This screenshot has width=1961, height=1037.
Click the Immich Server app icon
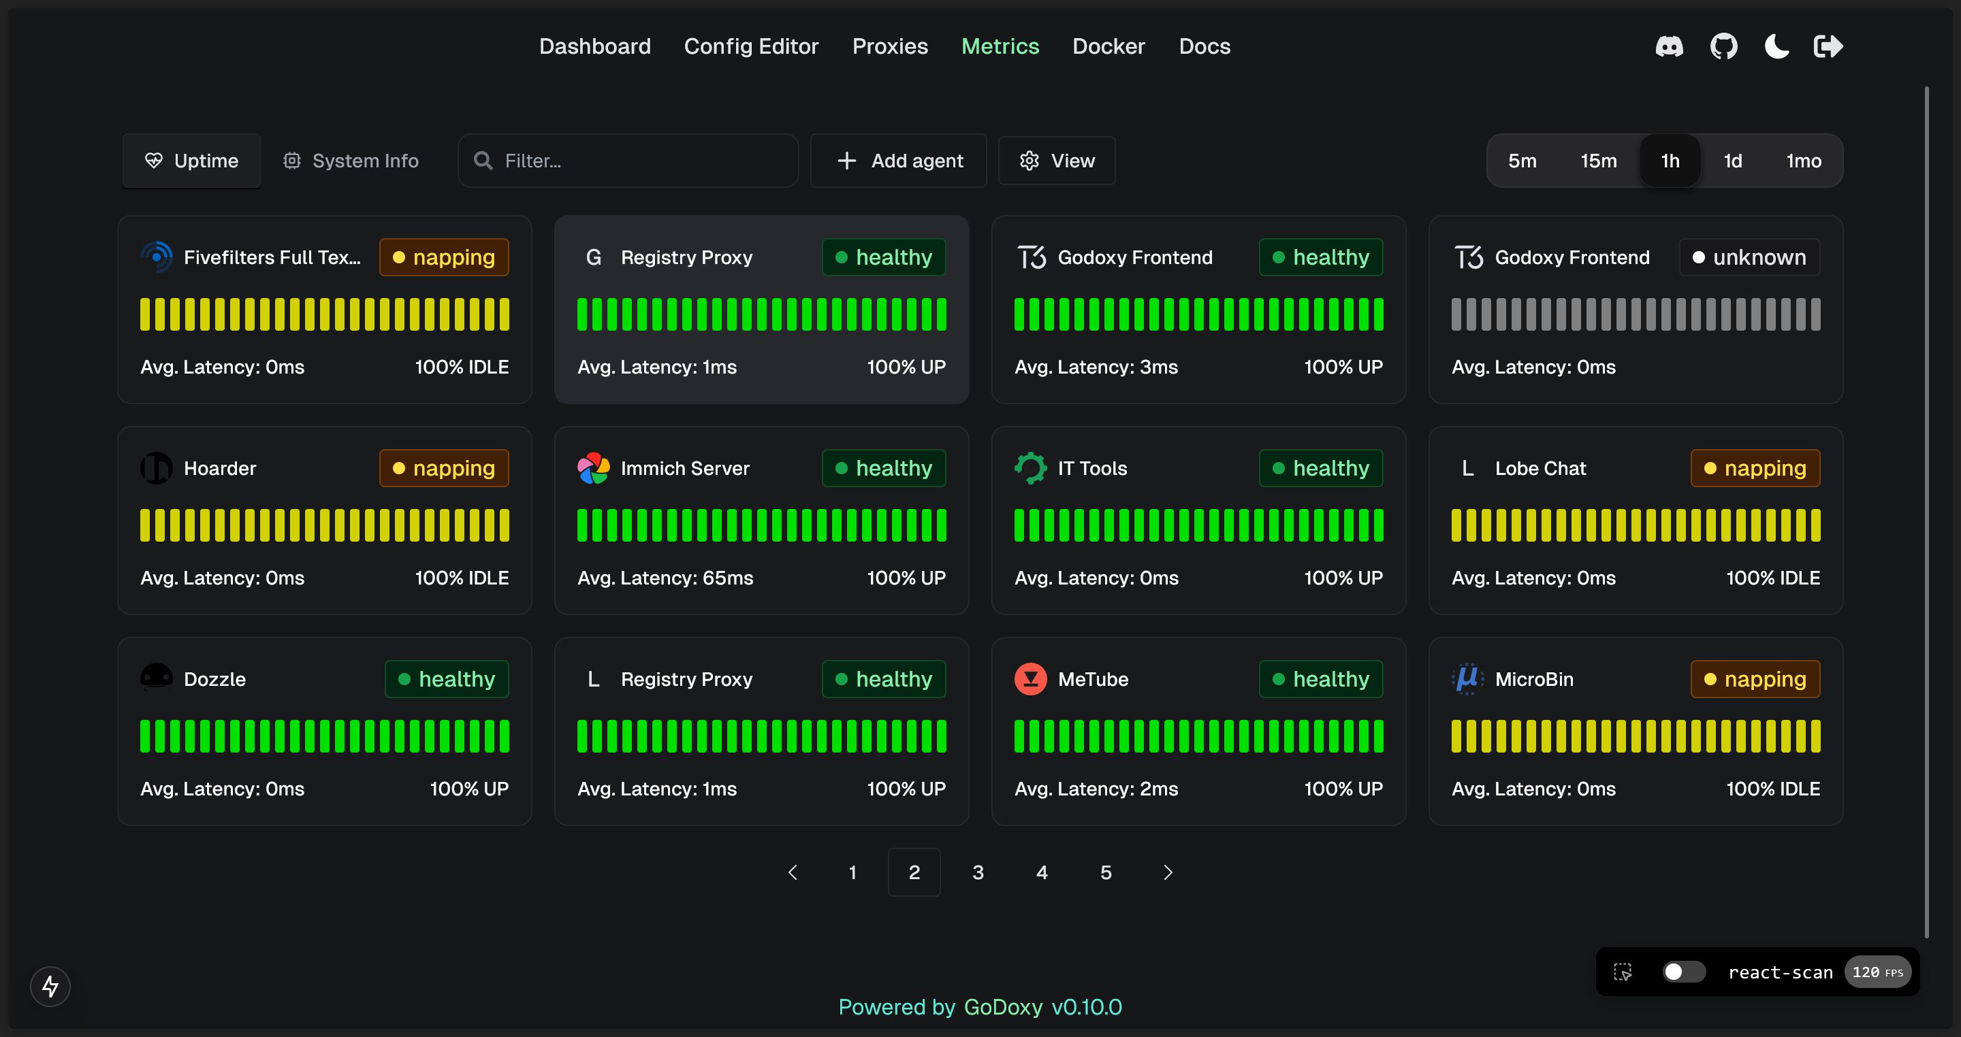pos(594,468)
